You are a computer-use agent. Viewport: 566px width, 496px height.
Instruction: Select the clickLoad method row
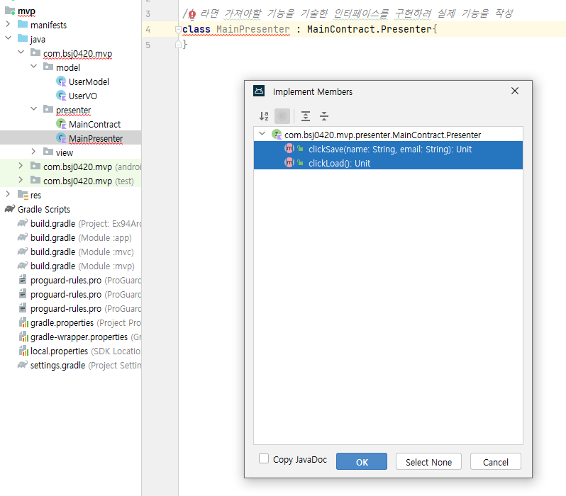click(388, 163)
